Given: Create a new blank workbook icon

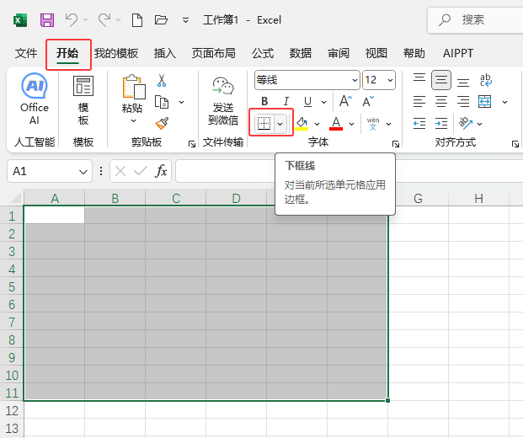Looking at the screenshot, I should (x=137, y=20).
